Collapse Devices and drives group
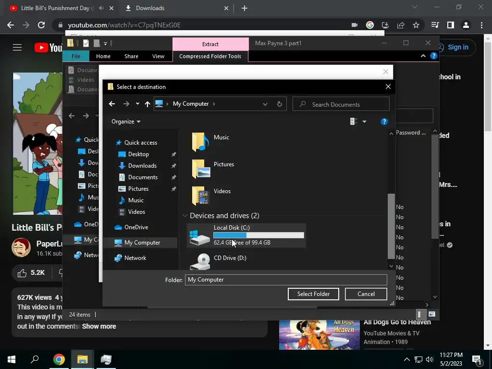The height and width of the screenshot is (369, 492). tap(185, 216)
